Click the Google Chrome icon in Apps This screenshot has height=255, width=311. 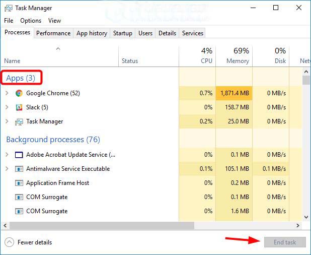coord(19,93)
